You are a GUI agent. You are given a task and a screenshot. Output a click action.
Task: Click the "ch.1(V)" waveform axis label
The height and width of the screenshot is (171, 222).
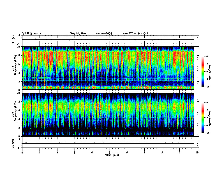13,40
